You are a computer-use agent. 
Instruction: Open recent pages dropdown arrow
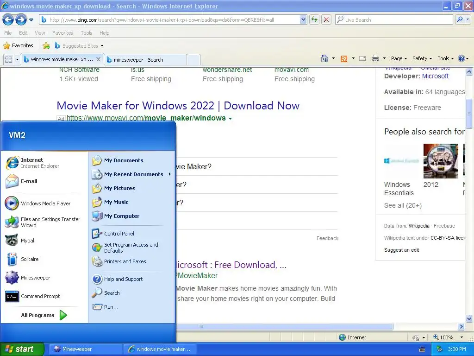[31, 20]
